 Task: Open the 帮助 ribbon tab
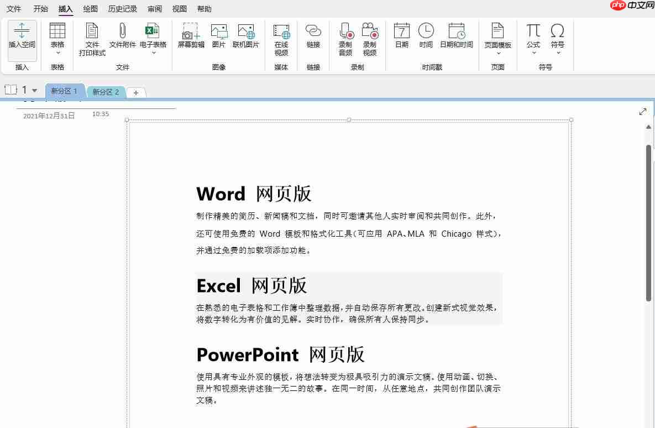pyautogui.click(x=205, y=9)
